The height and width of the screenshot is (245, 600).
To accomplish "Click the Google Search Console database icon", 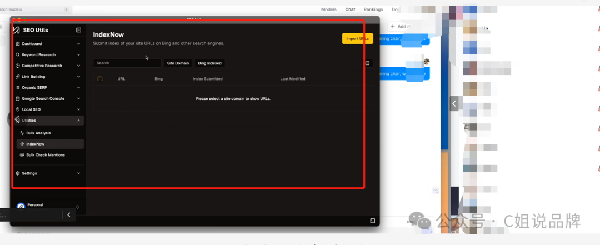I will coord(18,98).
